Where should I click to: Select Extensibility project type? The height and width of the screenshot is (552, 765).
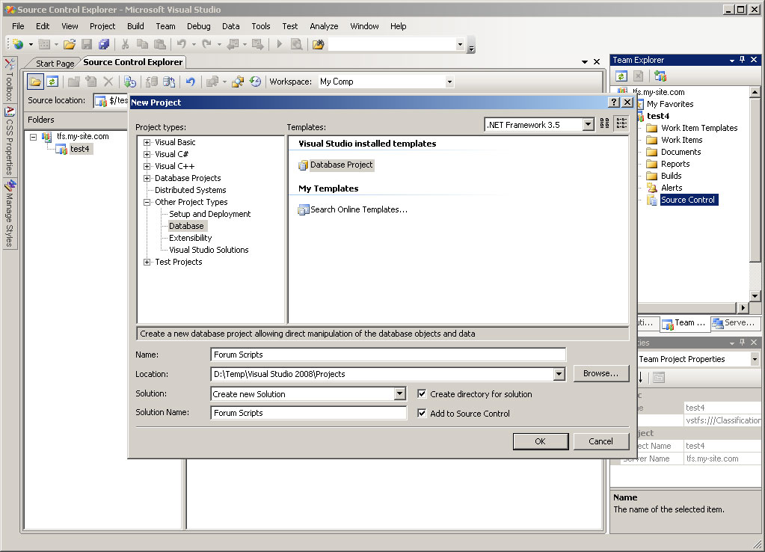pos(190,238)
